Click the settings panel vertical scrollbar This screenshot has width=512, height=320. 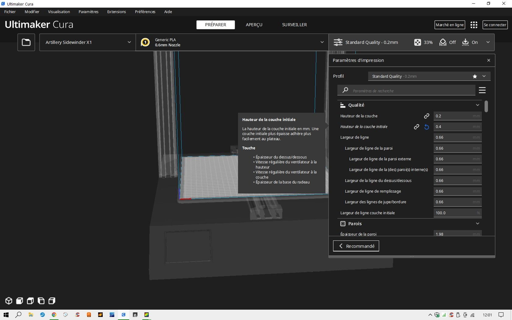pyautogui.click(x=486, y=106)
